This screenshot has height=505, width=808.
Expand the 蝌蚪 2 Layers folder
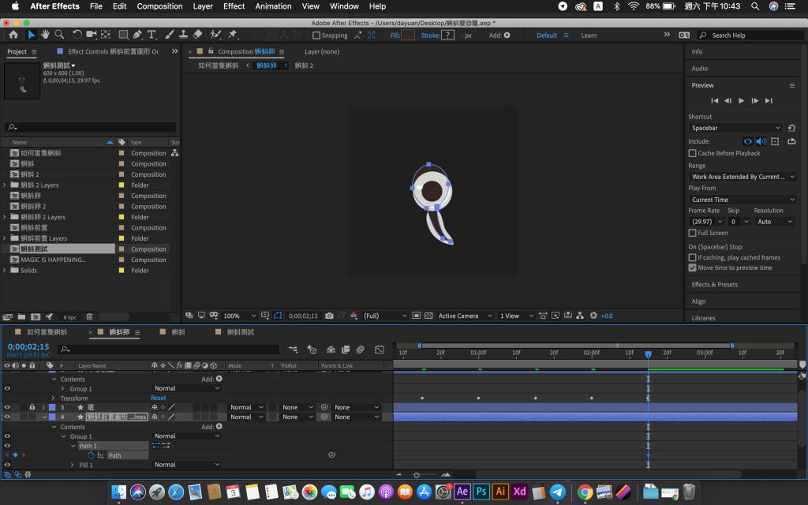(x=5, y=185)
